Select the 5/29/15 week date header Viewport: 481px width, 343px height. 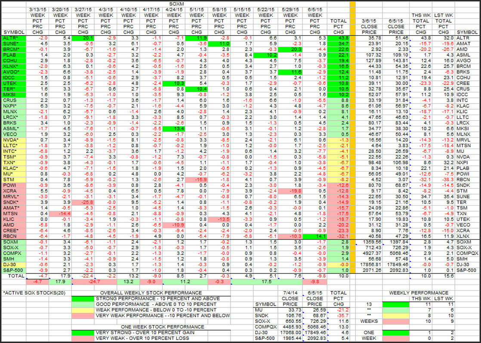click(290, 10)
